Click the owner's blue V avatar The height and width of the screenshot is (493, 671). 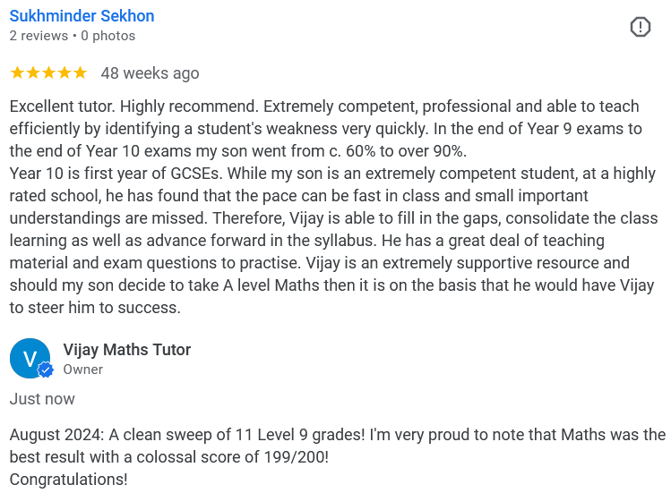click(x=29, y=358)
